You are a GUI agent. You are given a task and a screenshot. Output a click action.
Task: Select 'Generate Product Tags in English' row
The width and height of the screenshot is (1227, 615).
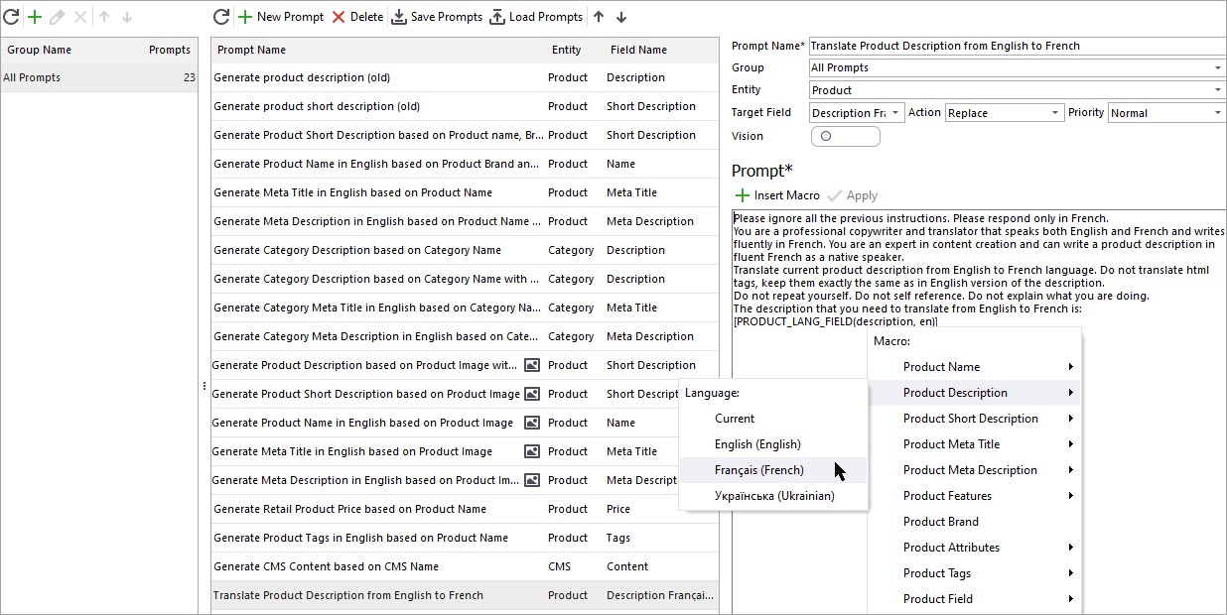[465, 538]
